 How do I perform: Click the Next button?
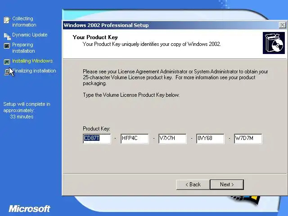tap(227, 184)
